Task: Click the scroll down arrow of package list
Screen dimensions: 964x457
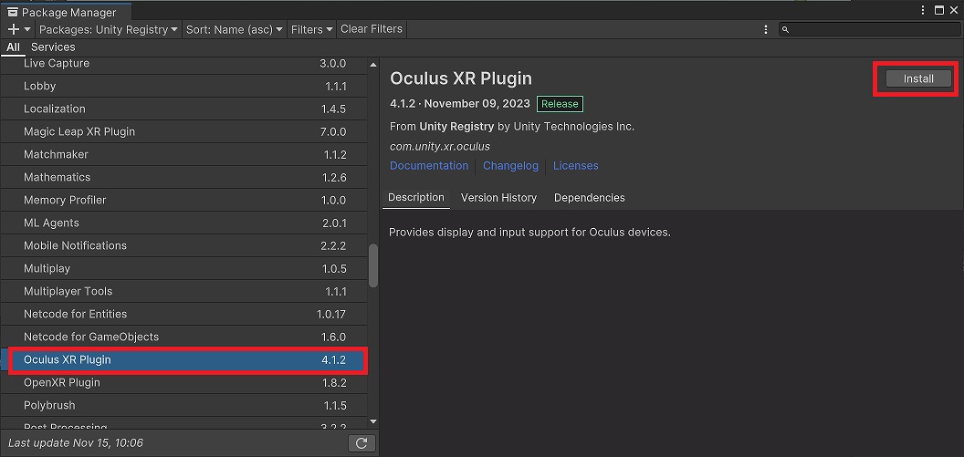Action: (373, 421)
